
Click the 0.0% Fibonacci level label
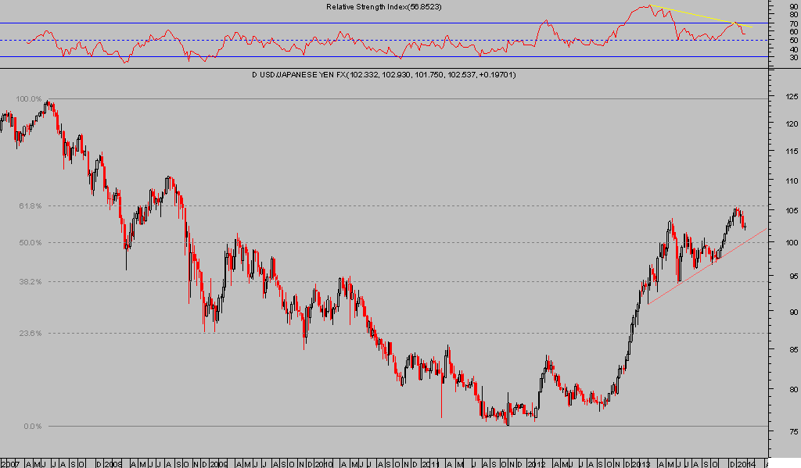[x=31, y=427]
